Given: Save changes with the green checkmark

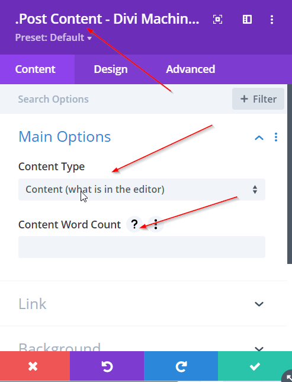Looking at the screenshot, I should click(x=255, y=366).
